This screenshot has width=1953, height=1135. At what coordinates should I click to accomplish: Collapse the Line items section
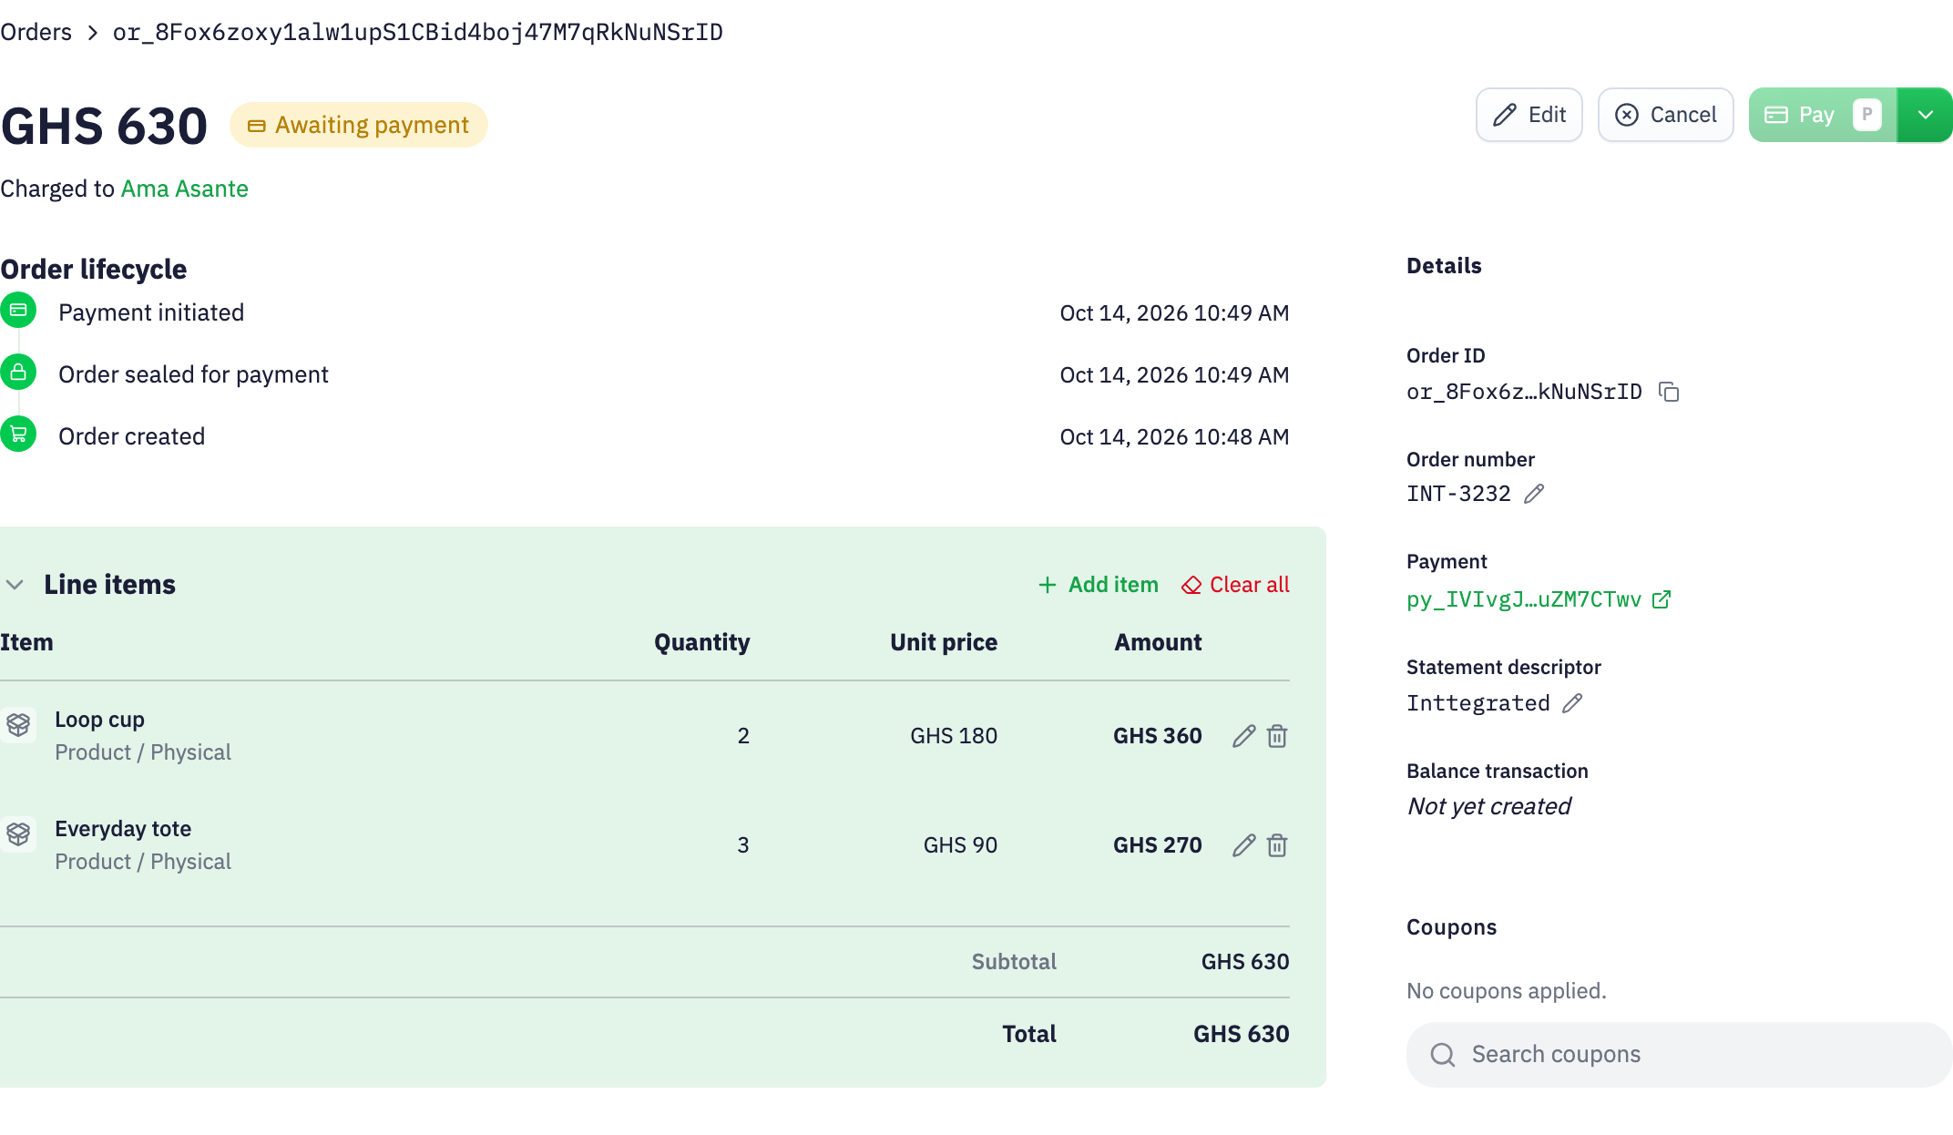tap(15, 585)
